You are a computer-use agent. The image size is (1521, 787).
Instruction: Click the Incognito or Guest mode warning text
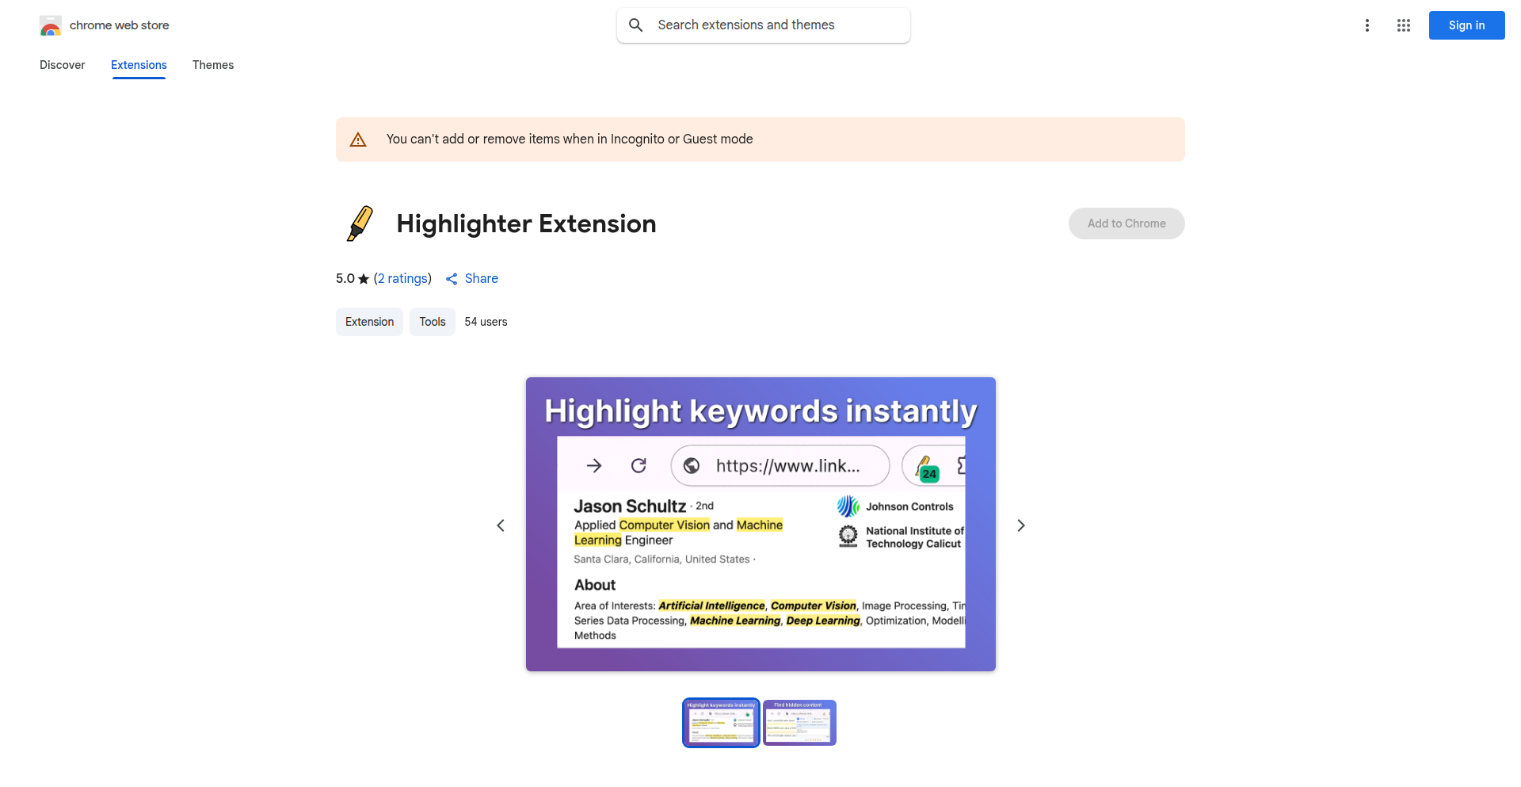pos(570,139)
